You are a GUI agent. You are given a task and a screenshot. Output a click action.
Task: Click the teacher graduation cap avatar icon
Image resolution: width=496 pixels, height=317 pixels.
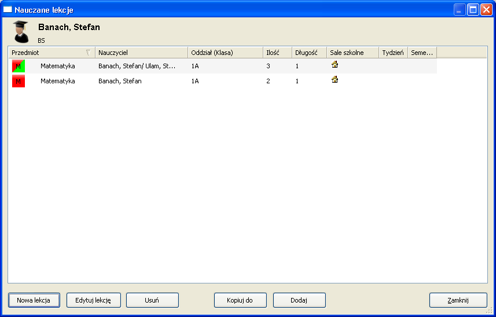(x=21, y=32)
